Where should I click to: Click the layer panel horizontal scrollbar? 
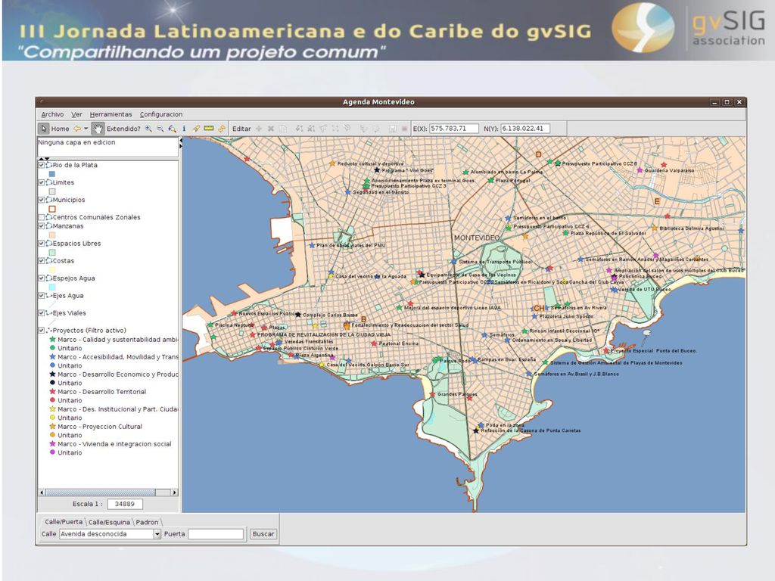(107, 492)
